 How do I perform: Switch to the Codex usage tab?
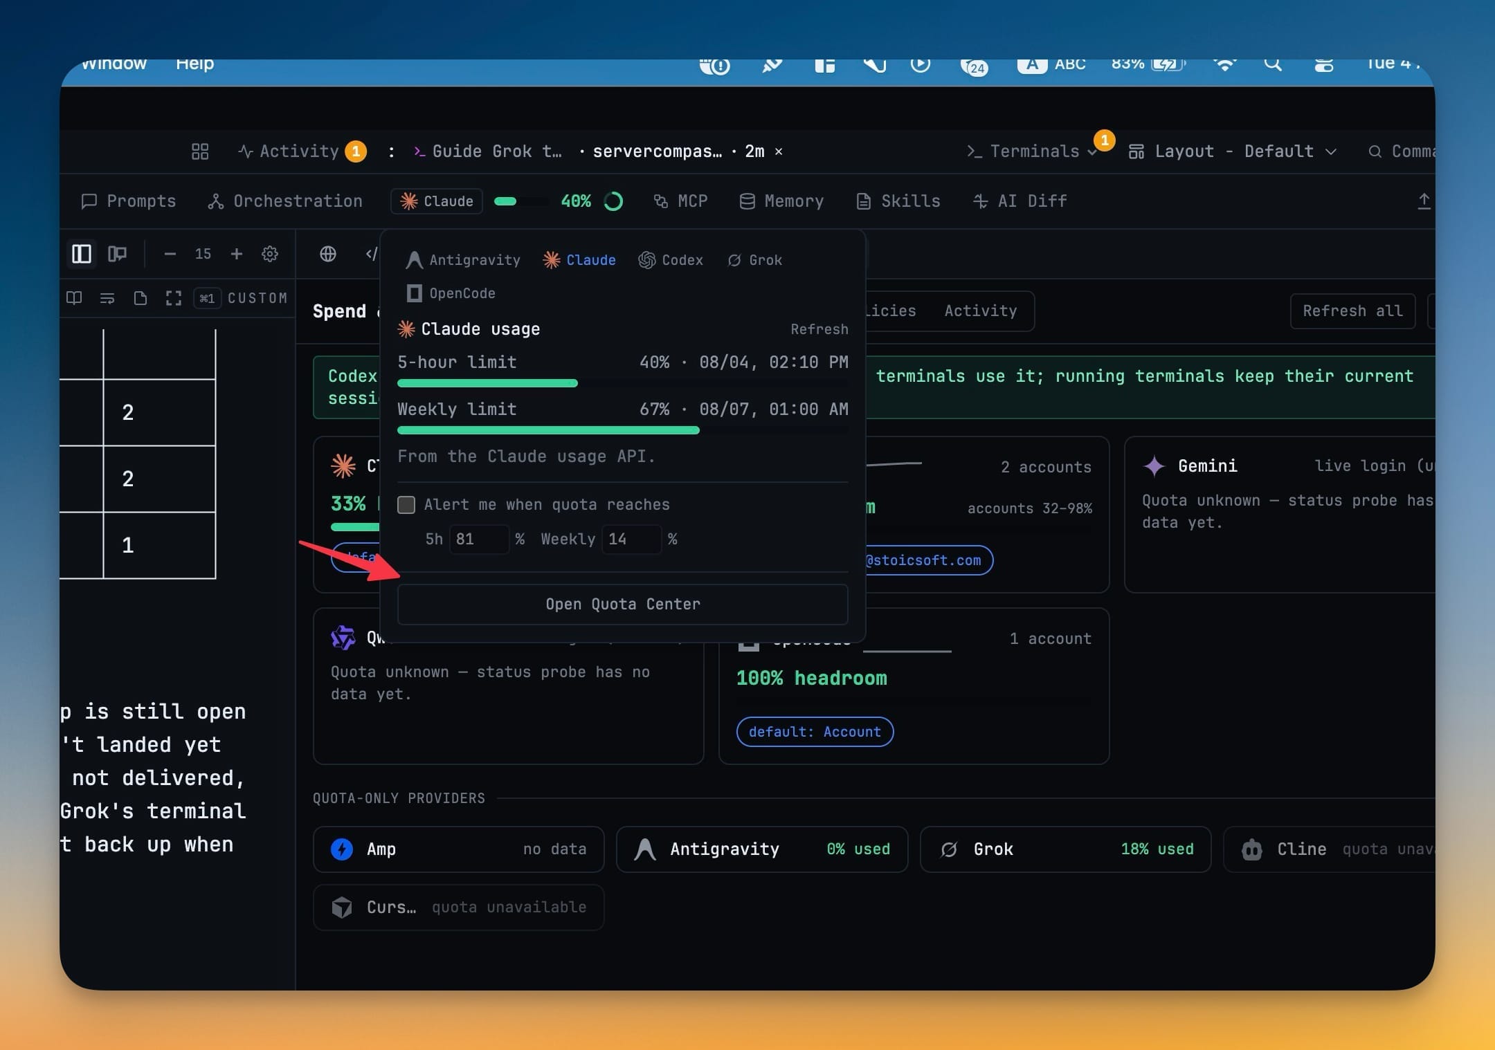(671, 260)
